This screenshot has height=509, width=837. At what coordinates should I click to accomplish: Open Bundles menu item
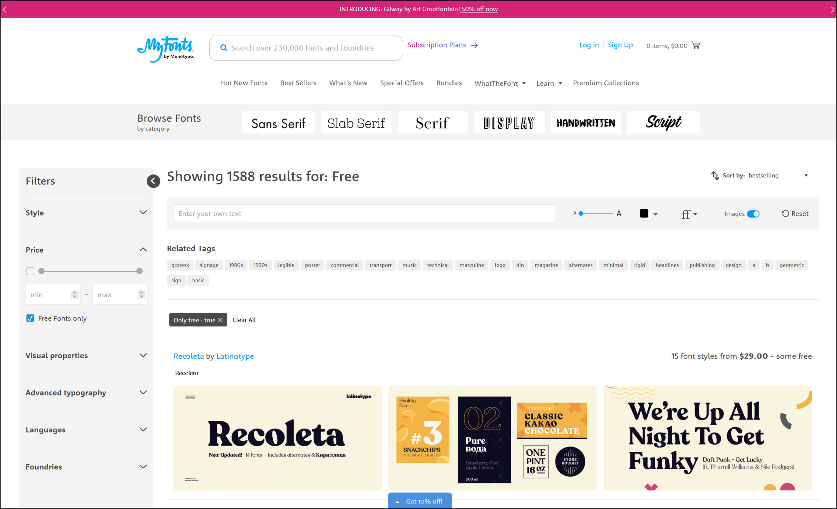pos(449,83)
